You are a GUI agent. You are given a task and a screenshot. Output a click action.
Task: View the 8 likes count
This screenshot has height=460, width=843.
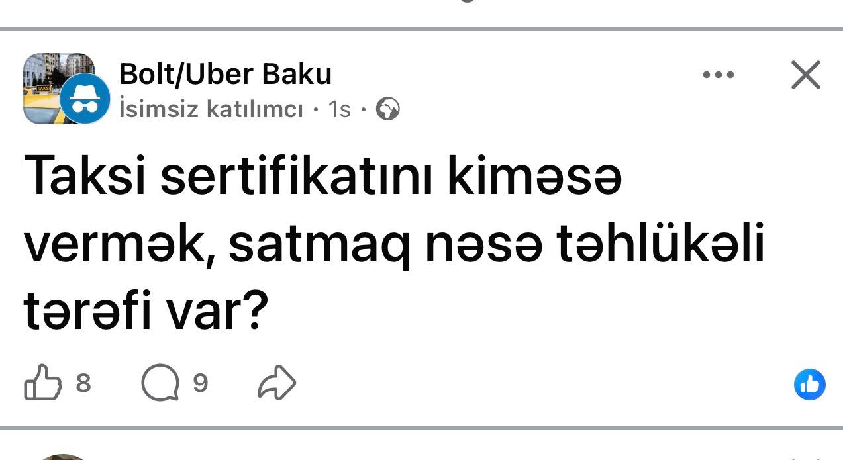(83, 383)
